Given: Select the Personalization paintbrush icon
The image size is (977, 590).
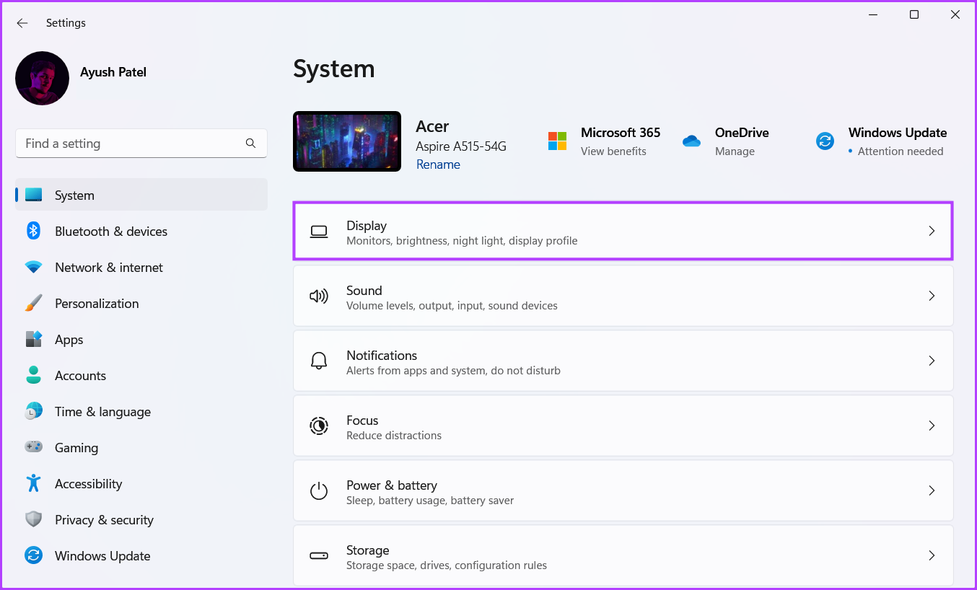Looking at the screenshot, I should [x=34, y=303].
